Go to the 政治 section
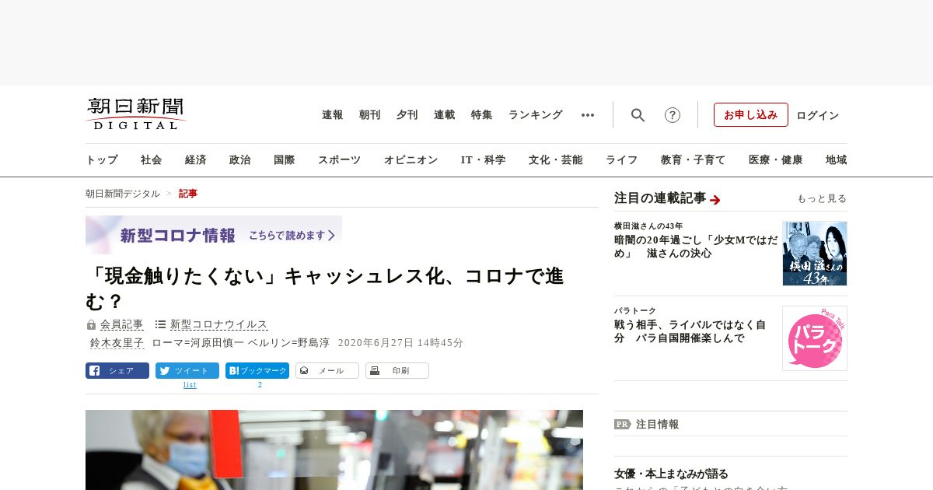 pyautogui.click(x=240, y=160)
